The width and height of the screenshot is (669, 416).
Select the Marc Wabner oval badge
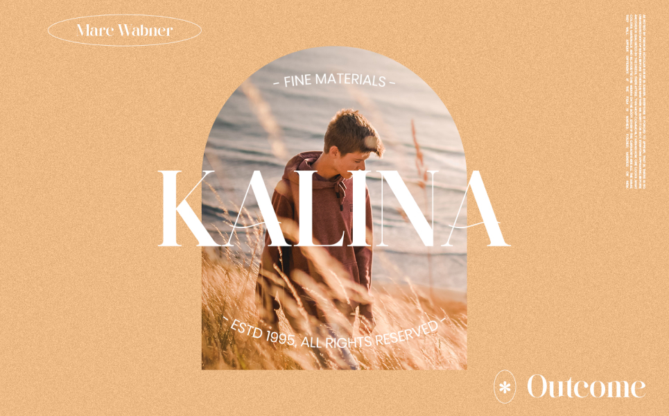click(x=125, y=31)
